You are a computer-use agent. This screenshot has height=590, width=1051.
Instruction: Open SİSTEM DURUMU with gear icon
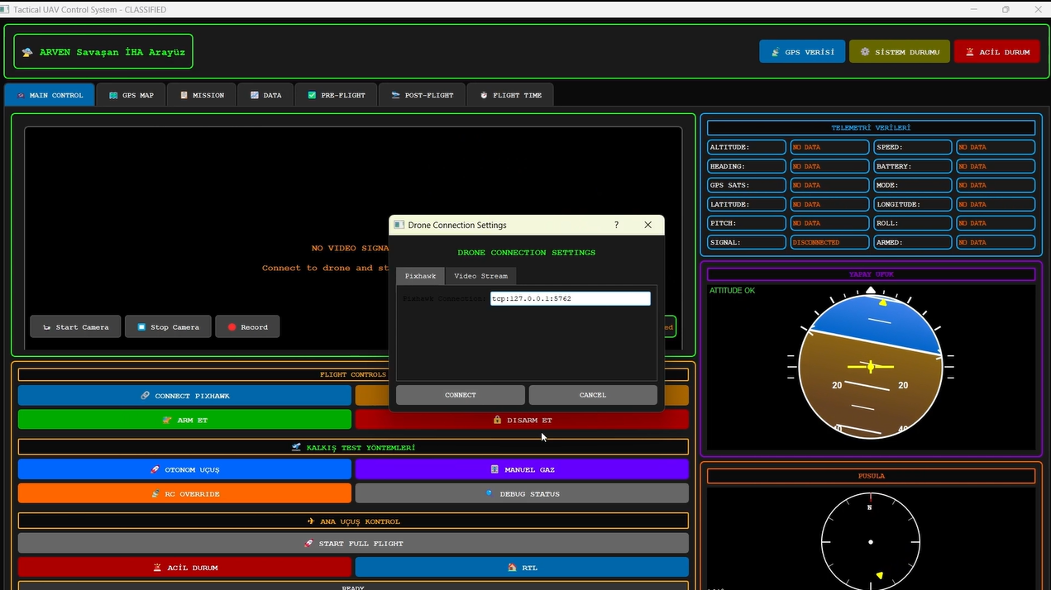(x=900, y=51)
